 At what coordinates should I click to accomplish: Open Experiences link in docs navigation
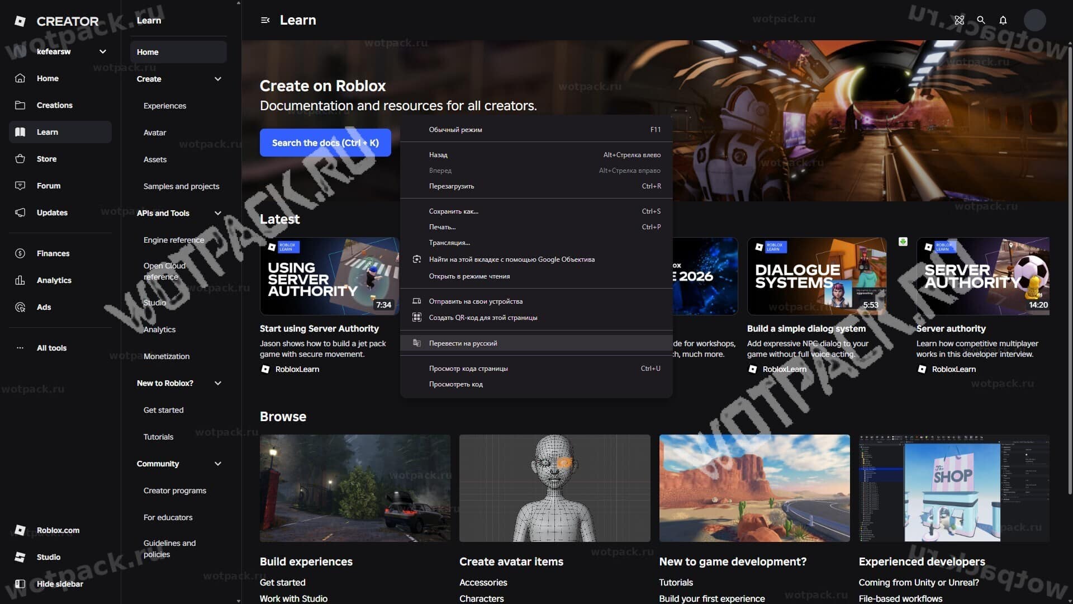click(165, 106)
